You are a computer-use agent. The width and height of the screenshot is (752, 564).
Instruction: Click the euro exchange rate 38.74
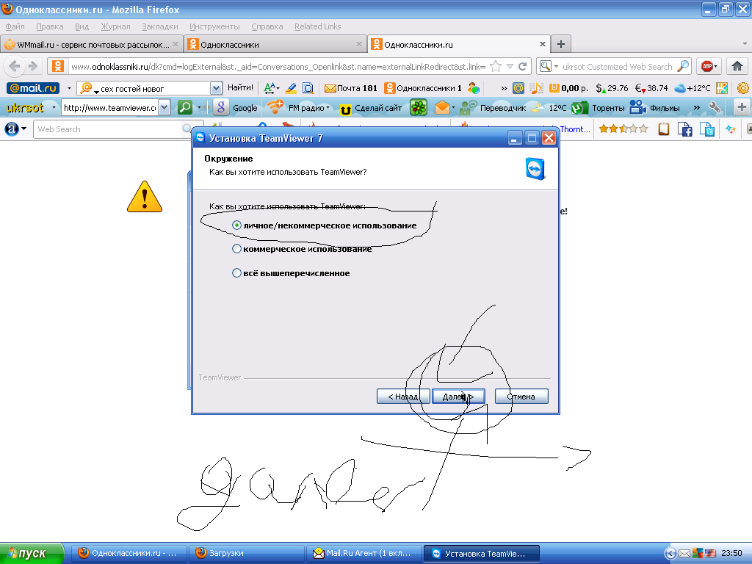pyautogui.click(x=651, y=88)
